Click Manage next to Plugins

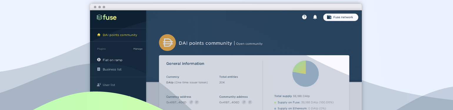(138, 49)
